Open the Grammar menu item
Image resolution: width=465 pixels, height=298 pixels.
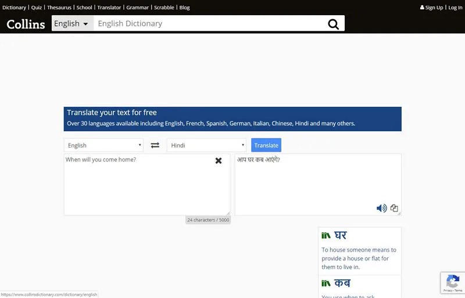[x=137, y=8]
